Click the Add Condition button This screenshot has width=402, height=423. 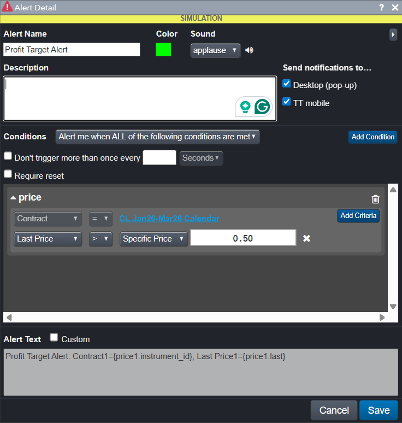click(373, 137)
